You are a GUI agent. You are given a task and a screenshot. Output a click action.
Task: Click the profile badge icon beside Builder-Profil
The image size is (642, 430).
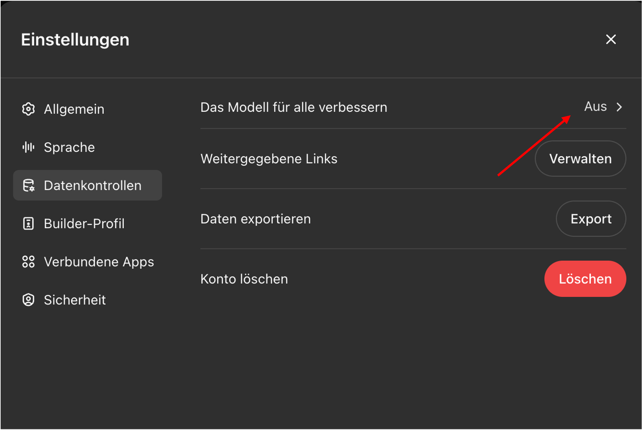pos(28,223)
